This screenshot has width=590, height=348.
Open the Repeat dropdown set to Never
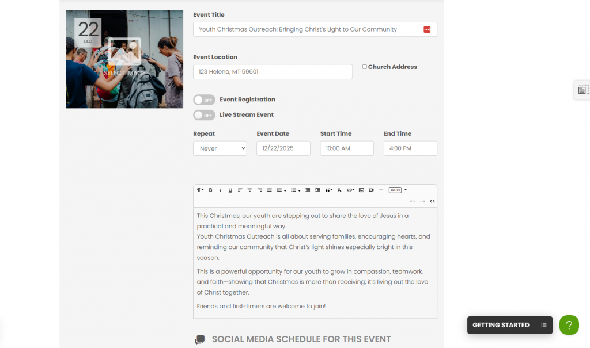coord(220,148)
